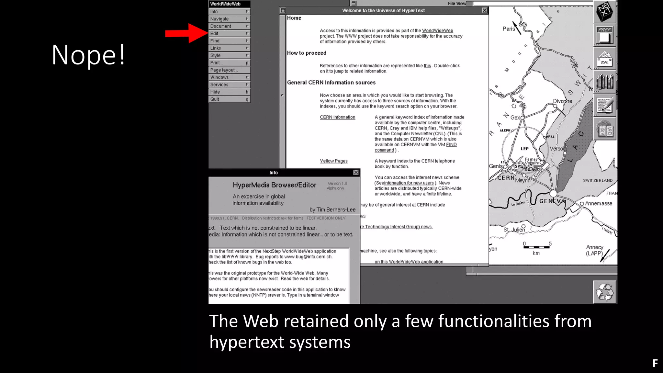Click the scrollbar knob of HyperText window

(282, 96)
